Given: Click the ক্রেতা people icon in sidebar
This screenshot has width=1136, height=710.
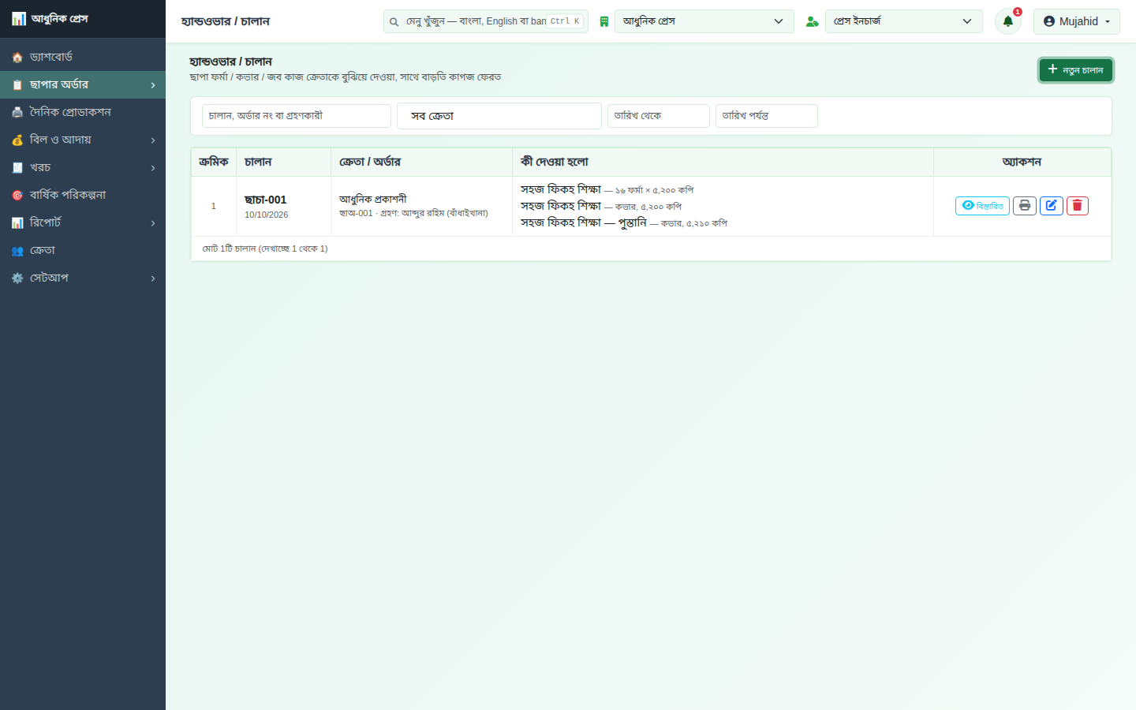Looking at the screenshot, I should pos(17,250).
